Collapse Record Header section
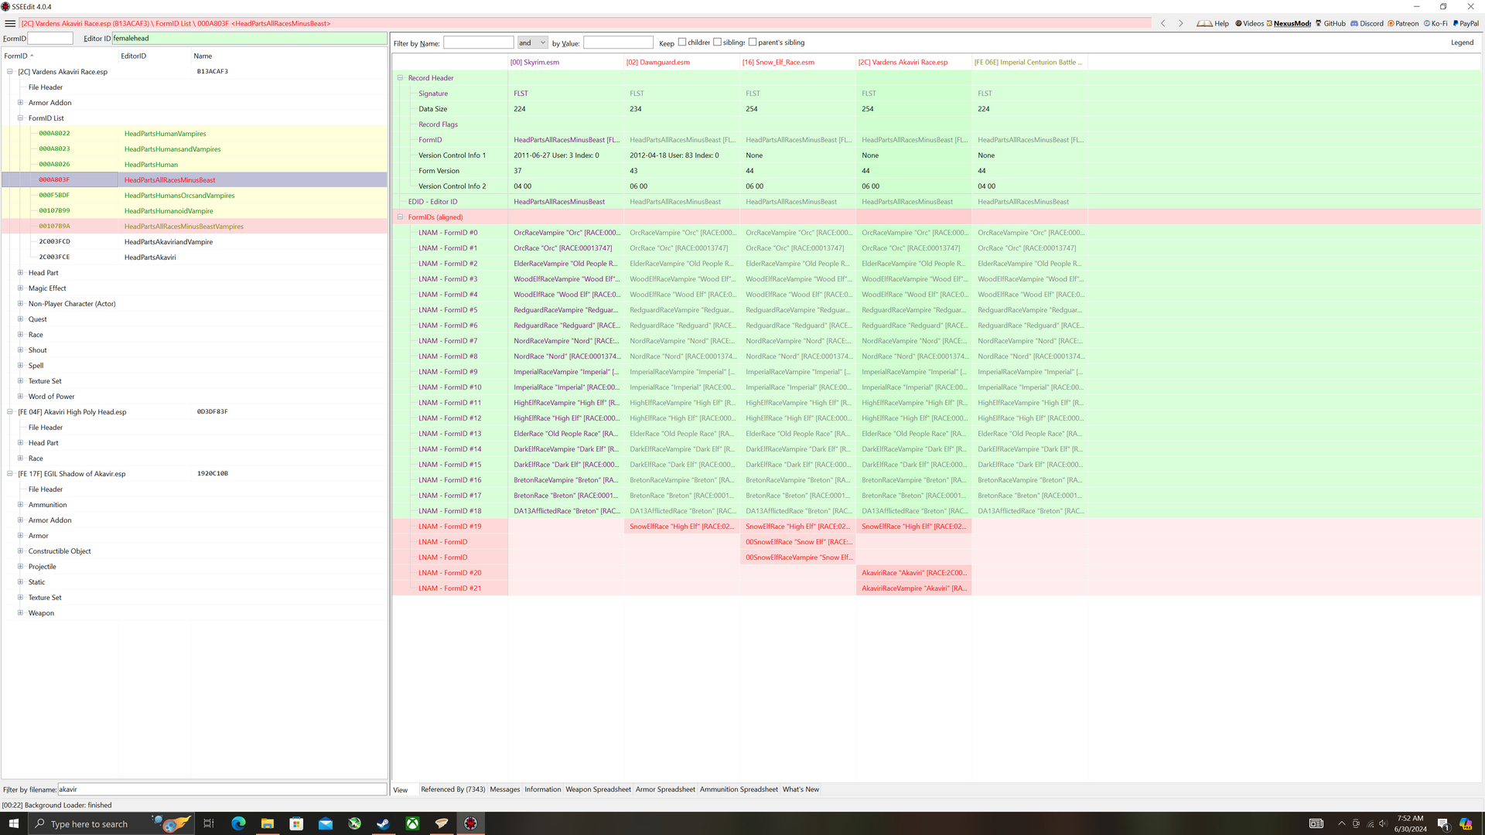This screenshot has height=835, width=1485. [x=400, y=78]
